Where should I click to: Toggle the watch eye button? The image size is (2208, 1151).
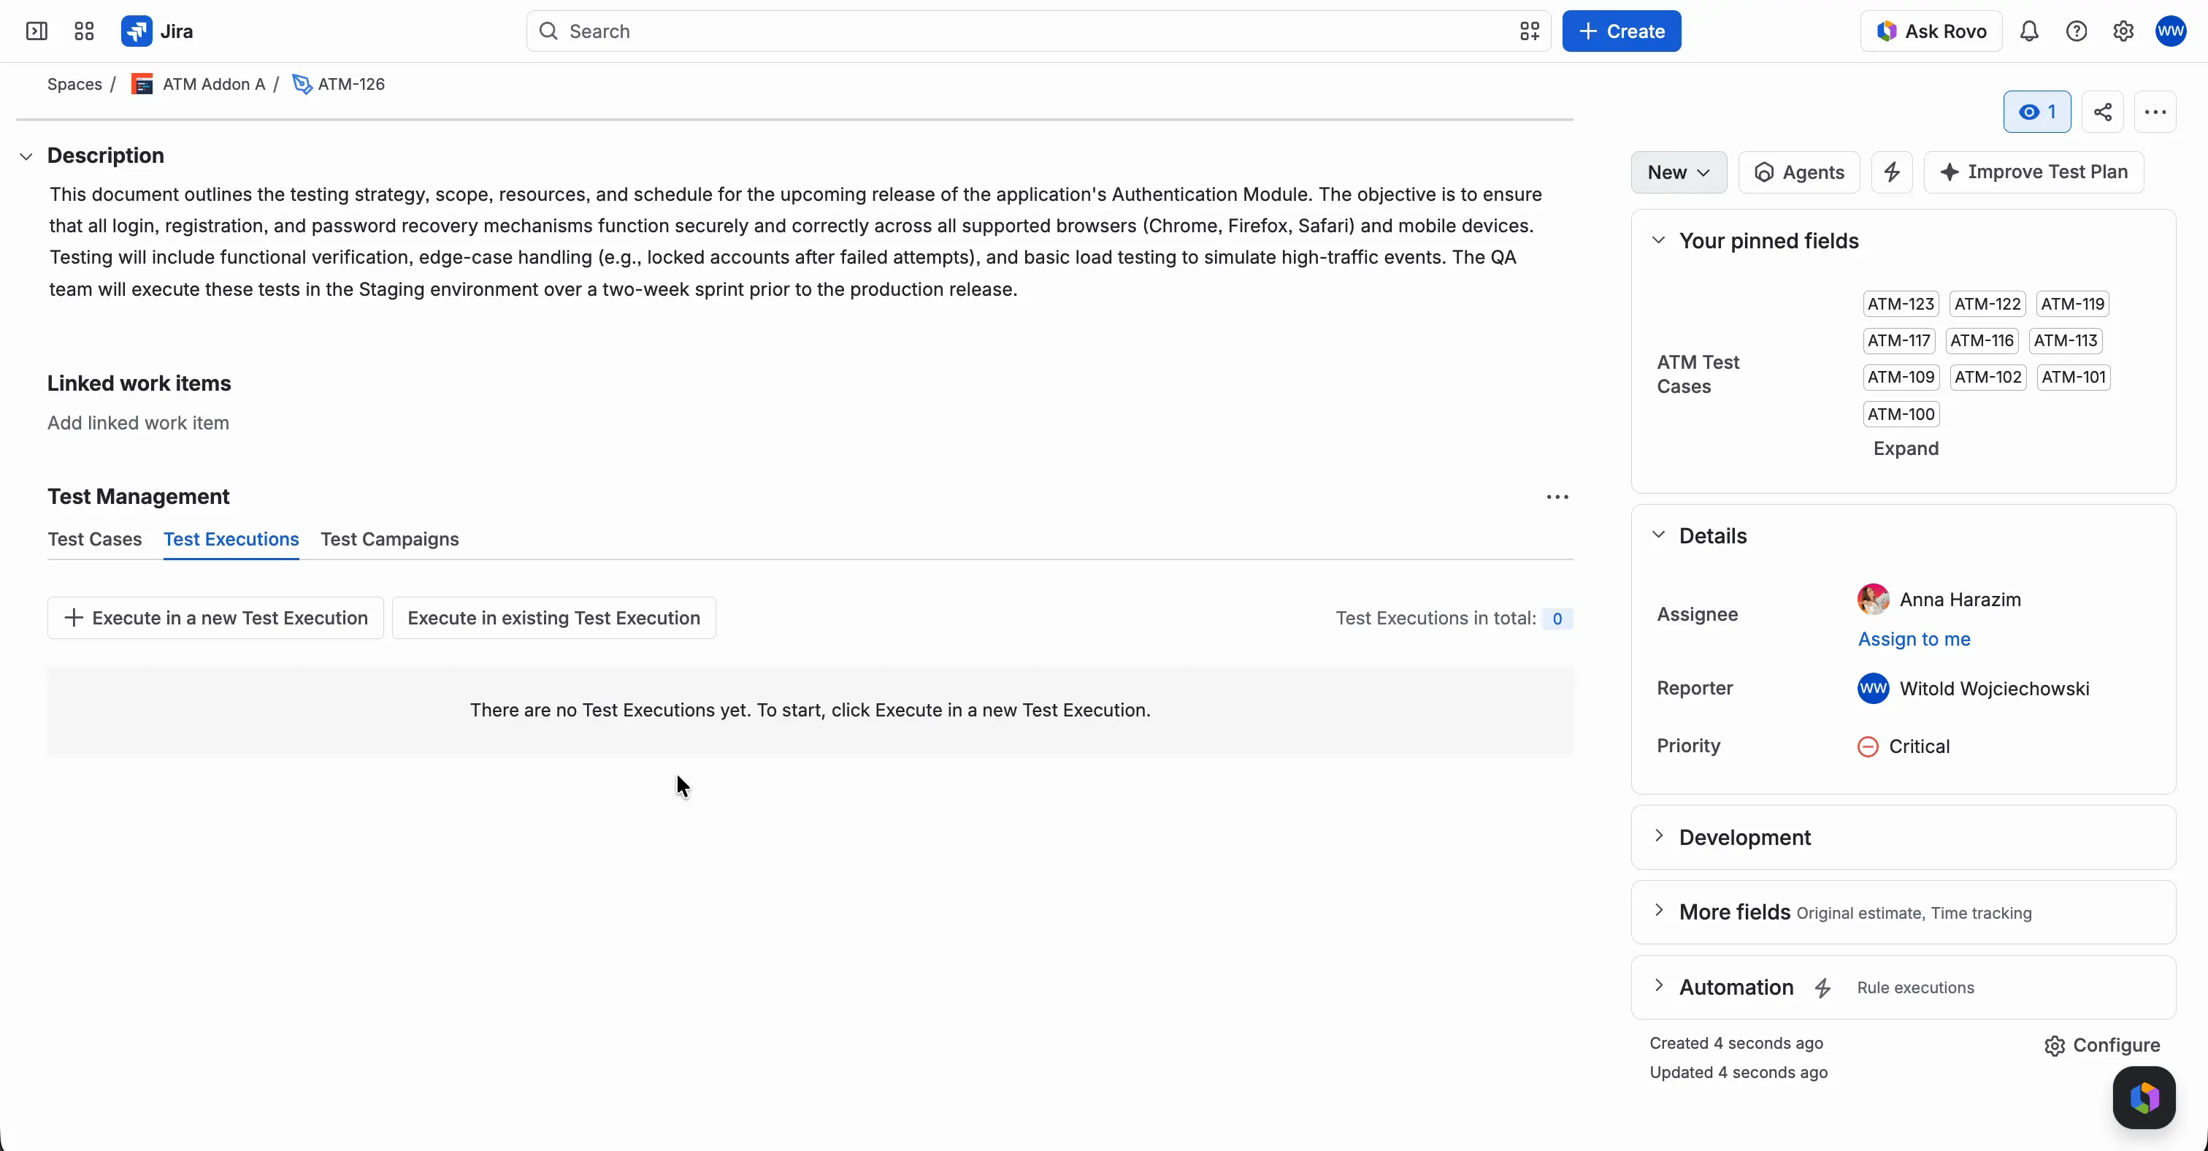(x=2036, y=112)
